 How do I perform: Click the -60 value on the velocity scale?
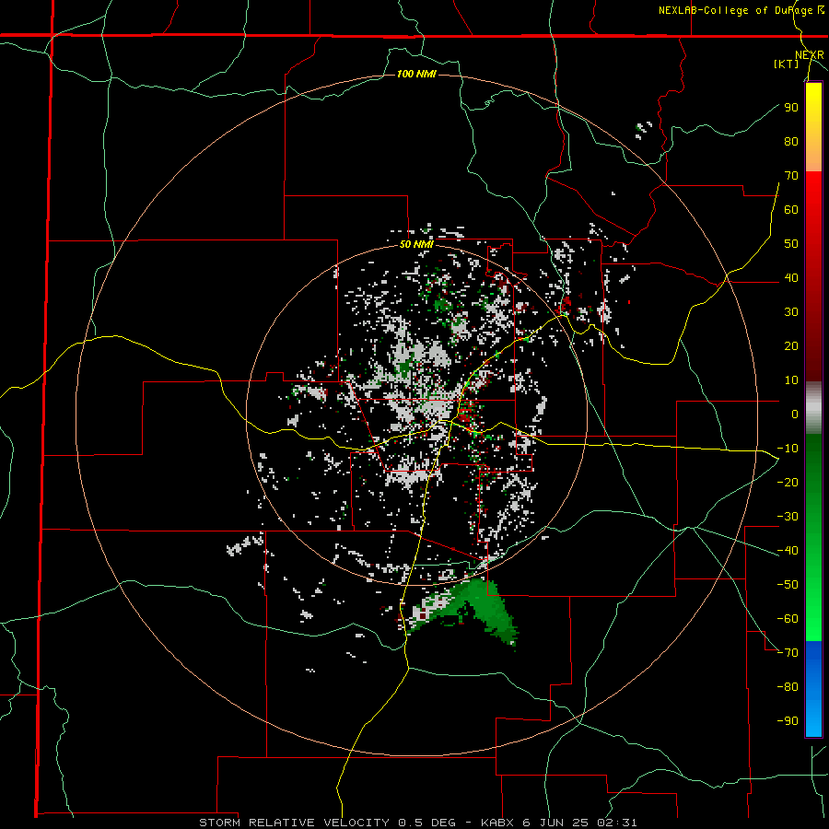788,619
